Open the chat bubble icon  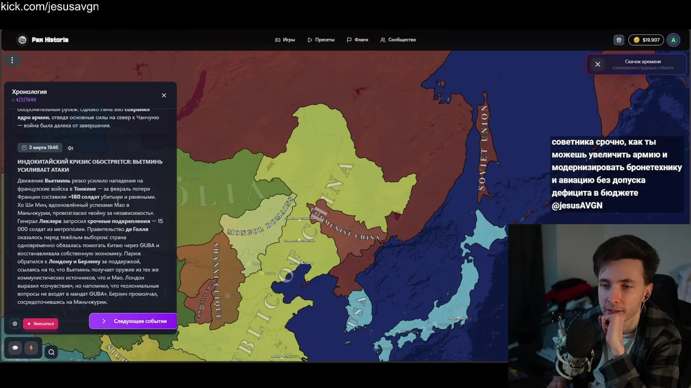15,348
